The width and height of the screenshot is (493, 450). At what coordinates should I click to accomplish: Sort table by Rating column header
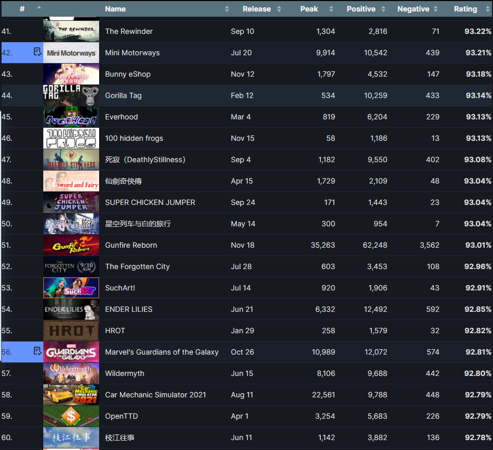[465, 9]
